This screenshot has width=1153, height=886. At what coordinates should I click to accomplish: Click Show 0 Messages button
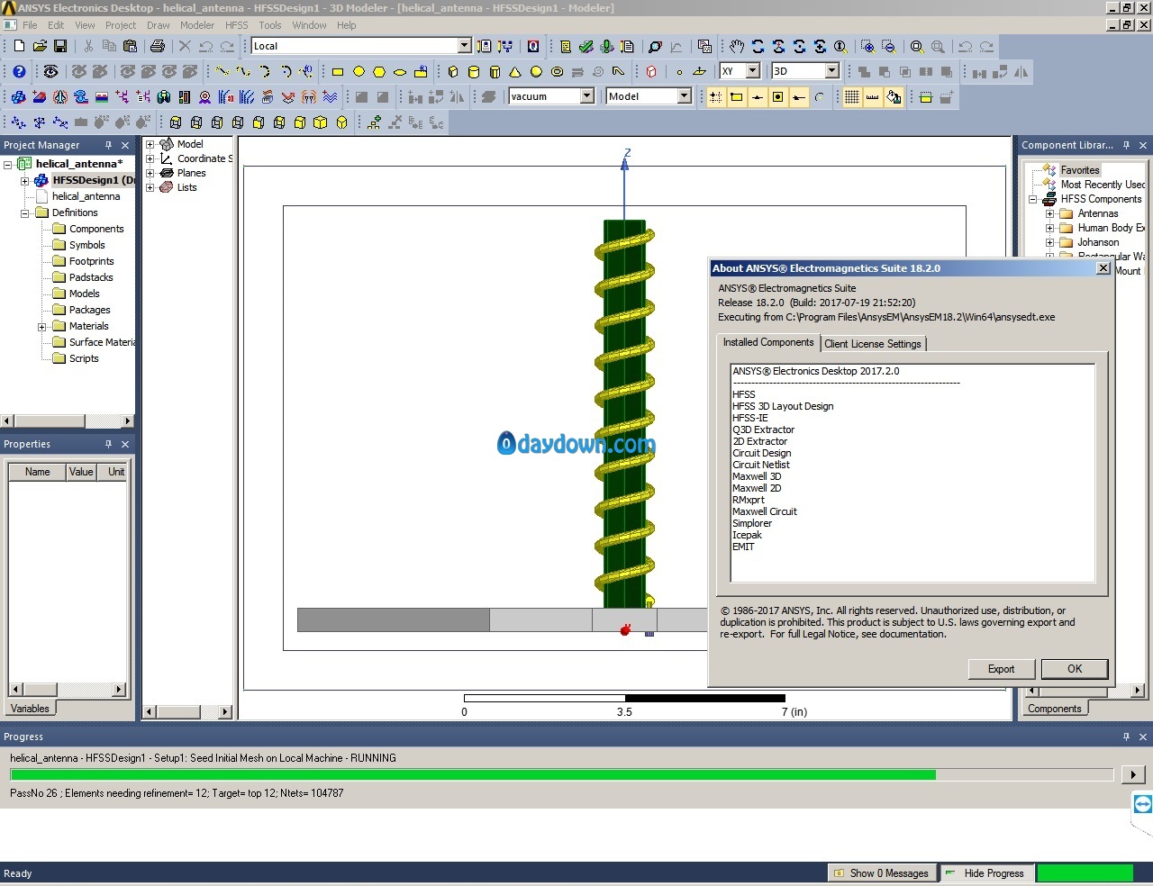tap(881, 873)
